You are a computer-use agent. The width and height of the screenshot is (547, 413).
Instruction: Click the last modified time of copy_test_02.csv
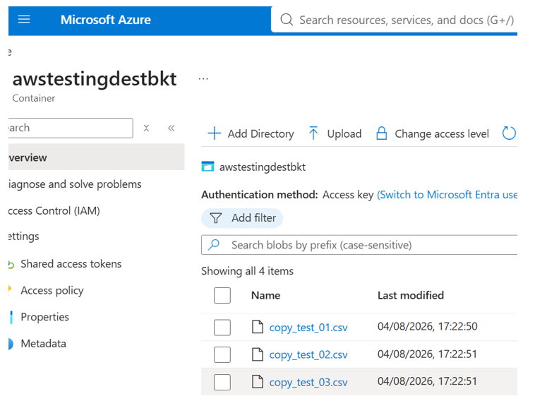427,354
